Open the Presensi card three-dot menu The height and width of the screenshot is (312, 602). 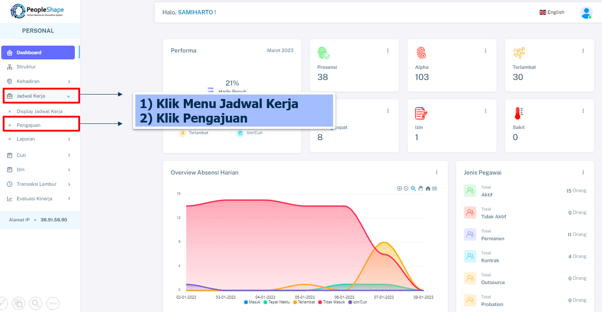coord(388,51)
